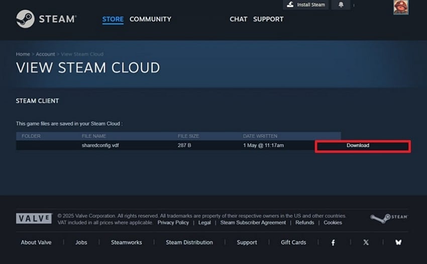Screen dimensions: 427x264
Task: Click the Valve logo in footer
Action: pyautogui.click(x=34, y=218)
